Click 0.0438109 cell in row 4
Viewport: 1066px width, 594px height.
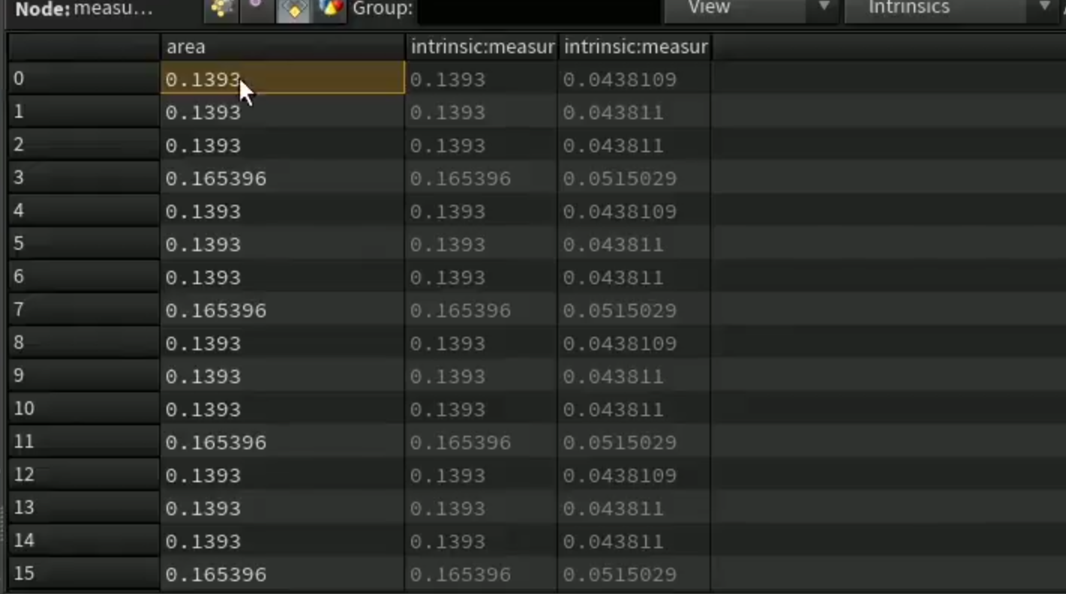click(x=635, y=211)
